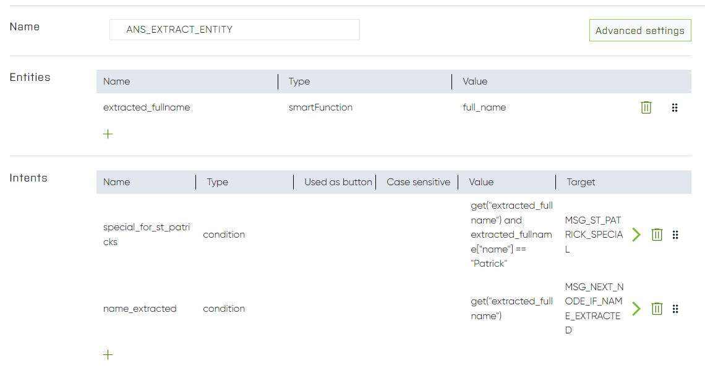This screenshot has width=705, height=376.
Task: Edit the extracted_fullname entity name
Action: [147, 107]
